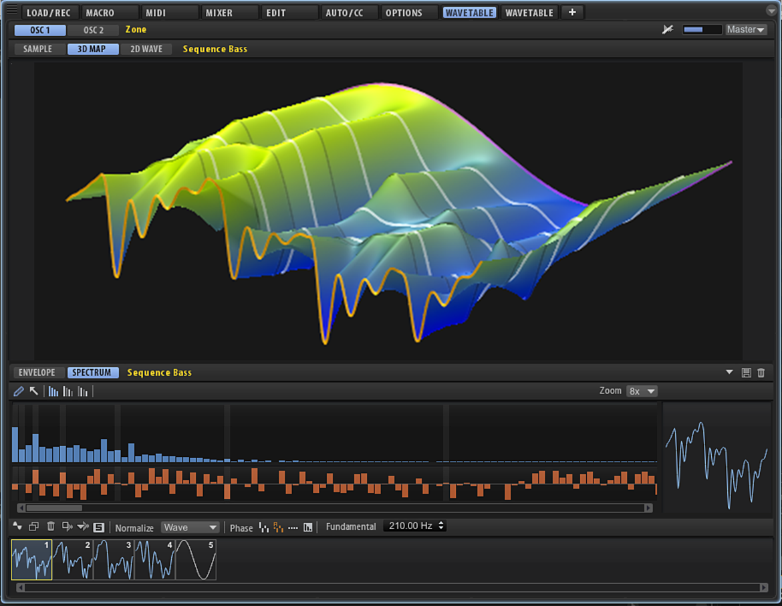Image resolution: width=782 pixels, height=606 pixels.
Task: Open the Normalize Wave dropdown
Action: tap(190, 528)
